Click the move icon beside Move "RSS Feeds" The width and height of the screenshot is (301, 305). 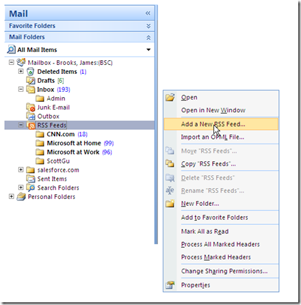pyautogui.click(x=170, y=150)
